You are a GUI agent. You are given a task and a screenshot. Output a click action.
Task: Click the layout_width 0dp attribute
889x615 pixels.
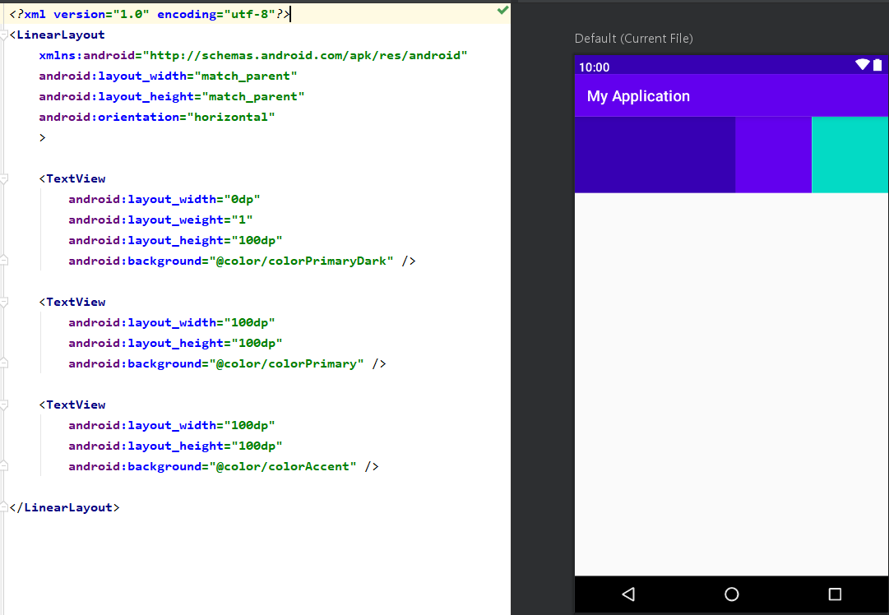click(x=164, y=200)
